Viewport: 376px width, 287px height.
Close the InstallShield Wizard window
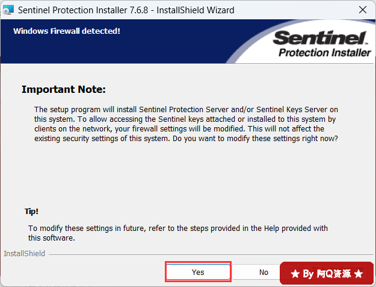pos(362,10)
